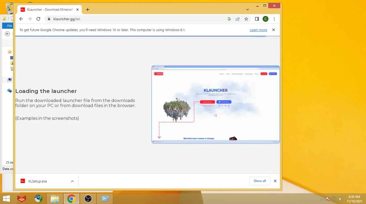Share this page with the share icon
366x204 pixels.
point(238,19)
